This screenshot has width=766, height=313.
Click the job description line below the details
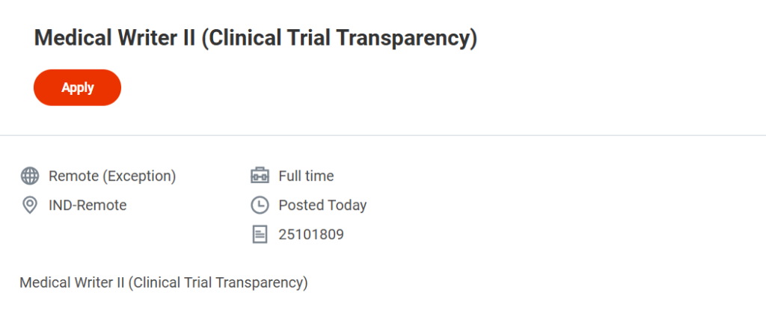pos(164,282)
